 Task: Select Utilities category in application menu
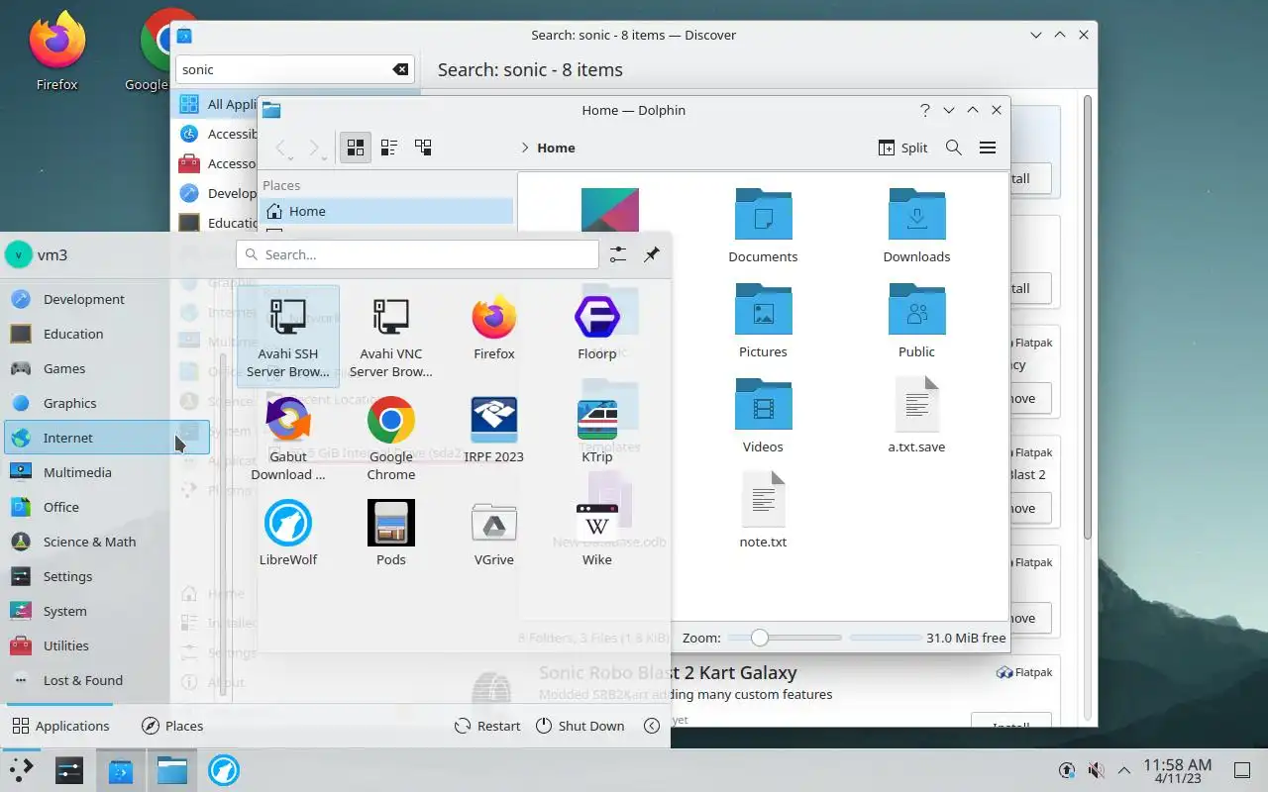click(x=107, y=645)
